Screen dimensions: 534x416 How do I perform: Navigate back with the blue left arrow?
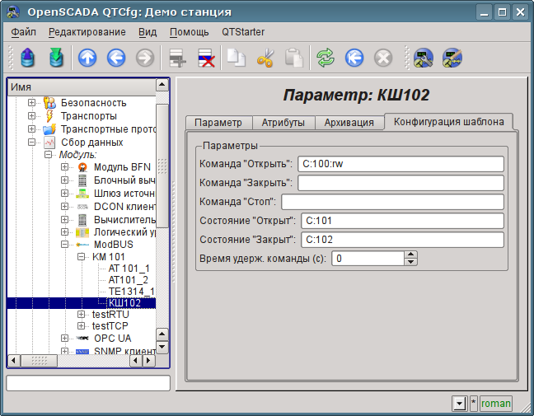click(116, 58)
